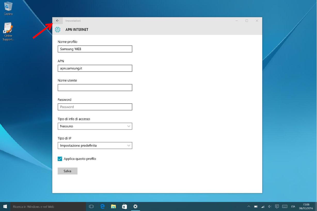
Task: Open Task View from the taskbar
Action: [x=91, y=206]
